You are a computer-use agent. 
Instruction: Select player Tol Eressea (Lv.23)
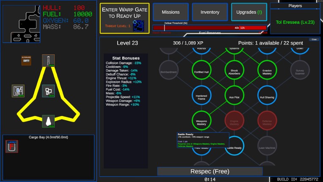[295, 22]
